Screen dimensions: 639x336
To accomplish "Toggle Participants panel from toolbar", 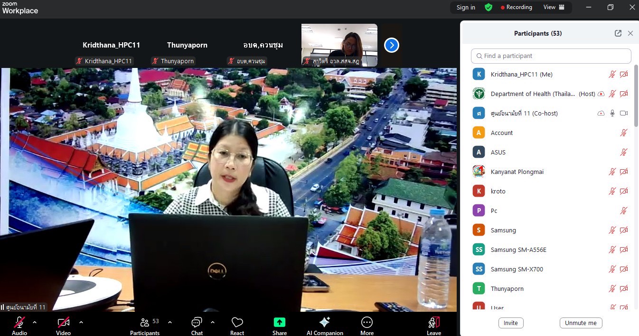I will [x=145, y=323].
